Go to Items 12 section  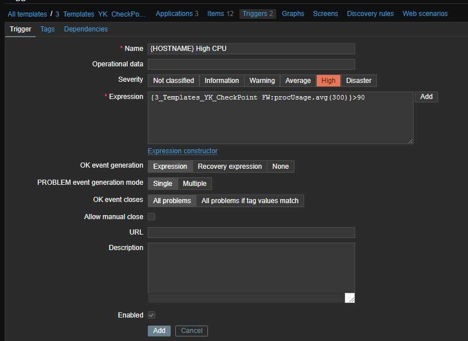[221, 14]
